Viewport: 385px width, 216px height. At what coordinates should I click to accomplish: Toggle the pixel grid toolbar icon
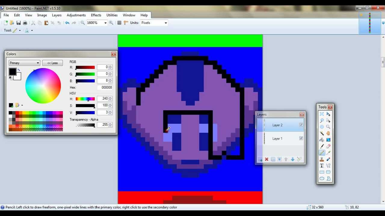[119, 23]
